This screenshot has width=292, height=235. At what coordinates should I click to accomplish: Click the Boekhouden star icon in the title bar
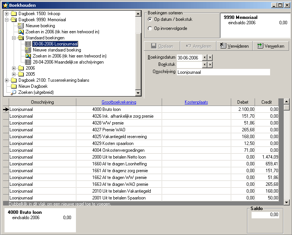(5, 5)
